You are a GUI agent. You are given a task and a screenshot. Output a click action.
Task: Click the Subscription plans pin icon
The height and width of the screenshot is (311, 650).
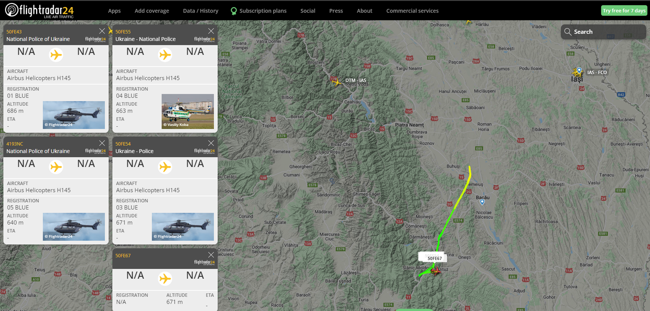click(234, 11)
